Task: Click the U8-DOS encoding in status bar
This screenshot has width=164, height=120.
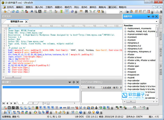Action: [x=79, y=117]
